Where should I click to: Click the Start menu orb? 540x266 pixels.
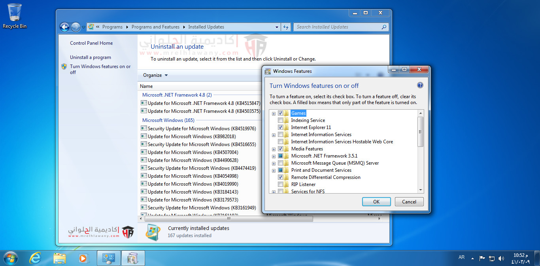11,258
